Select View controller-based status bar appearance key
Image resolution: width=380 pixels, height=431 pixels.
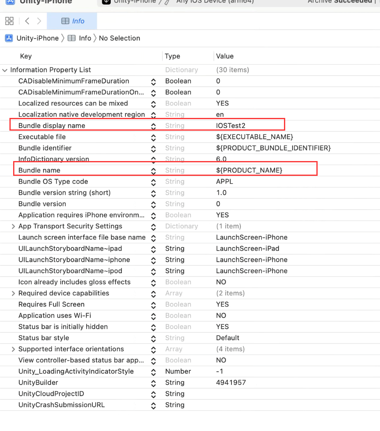point(81,360)
